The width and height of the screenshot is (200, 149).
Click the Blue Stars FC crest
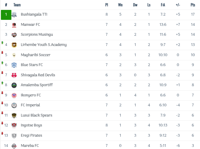click(14, 65)
